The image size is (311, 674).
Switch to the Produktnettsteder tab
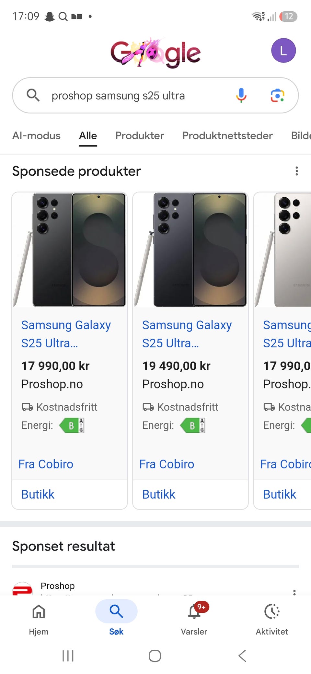[x=227, y=135]
